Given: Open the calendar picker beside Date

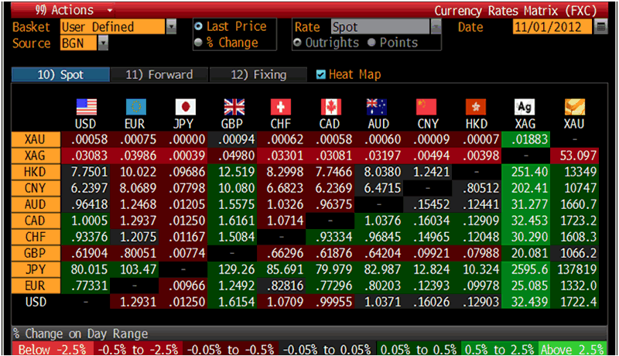Looking at the screenshot, I should tap(601, 27).
